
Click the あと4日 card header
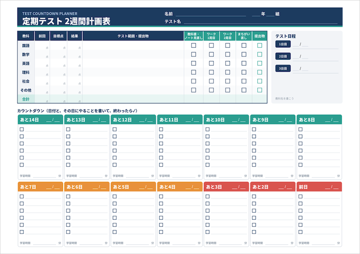[x=180, y=186]
